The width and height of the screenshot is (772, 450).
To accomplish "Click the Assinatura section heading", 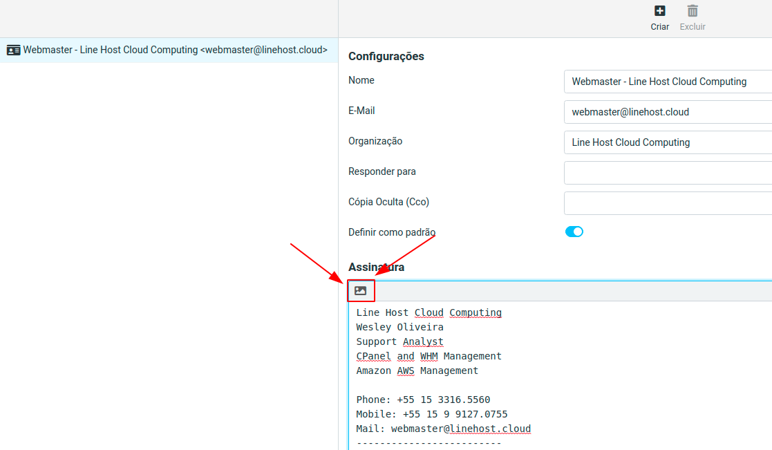I will coord(376,267).
